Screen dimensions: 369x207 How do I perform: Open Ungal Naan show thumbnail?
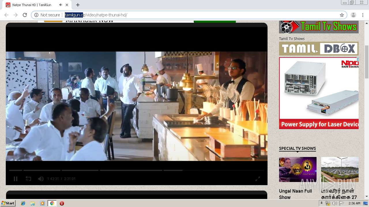tap(298, 169)
